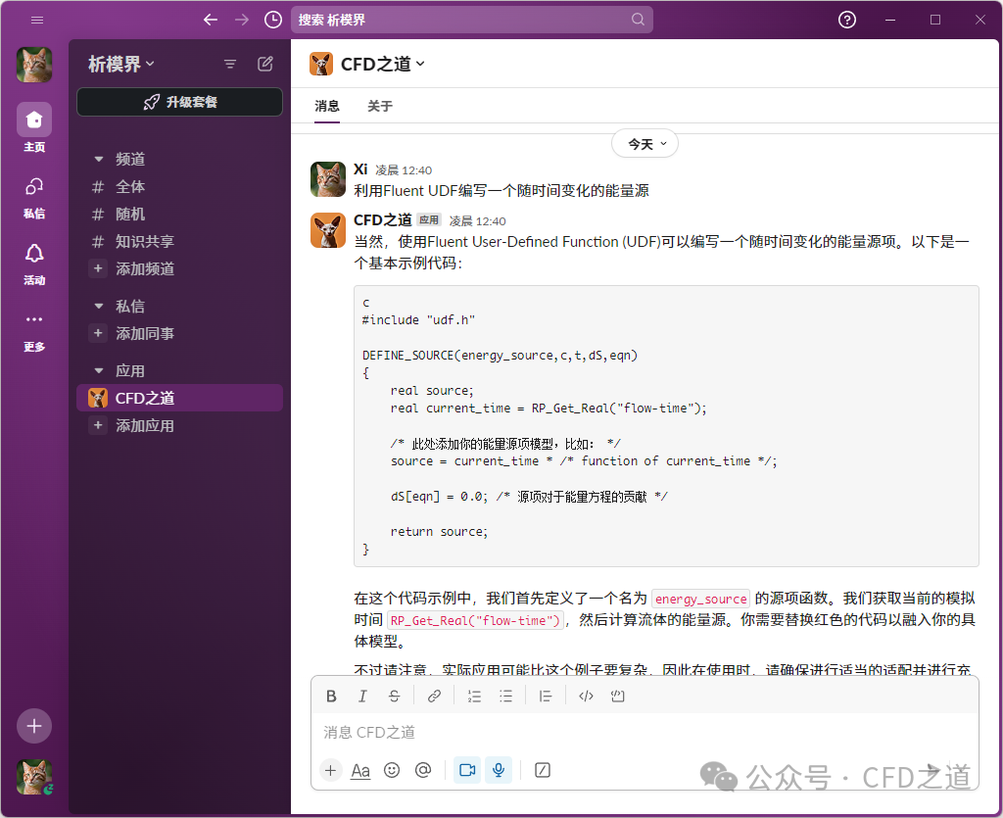The image size is (1003, 818).
Task: Toggle bold formatting
Action: [331, 697]
